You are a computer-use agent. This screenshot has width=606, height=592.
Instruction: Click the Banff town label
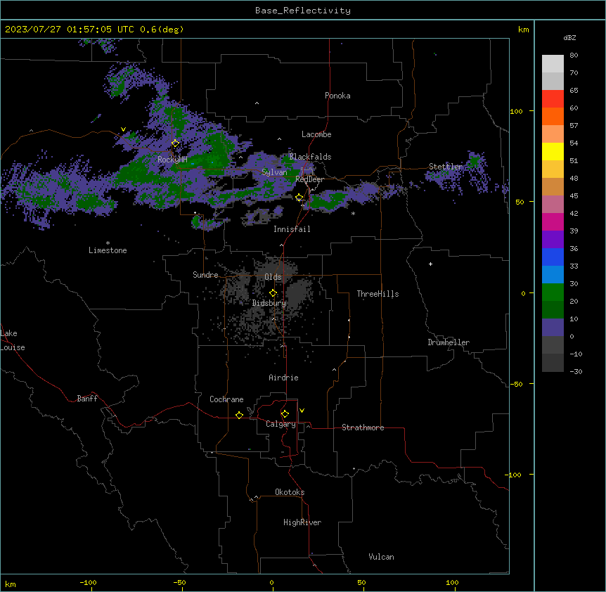tap(87, 399)
